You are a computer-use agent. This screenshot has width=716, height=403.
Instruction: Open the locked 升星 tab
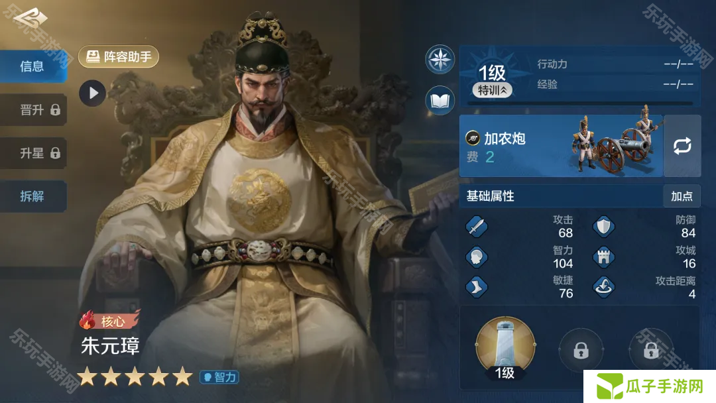33,153
